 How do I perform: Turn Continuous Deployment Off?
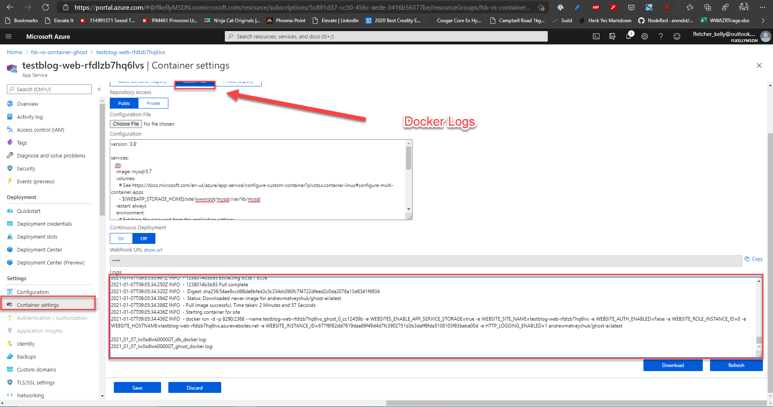tap(144, 239)
